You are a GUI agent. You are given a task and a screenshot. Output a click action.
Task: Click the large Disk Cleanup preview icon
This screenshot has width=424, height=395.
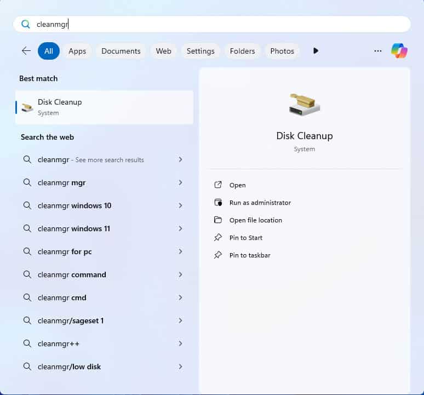pos(305,105)
